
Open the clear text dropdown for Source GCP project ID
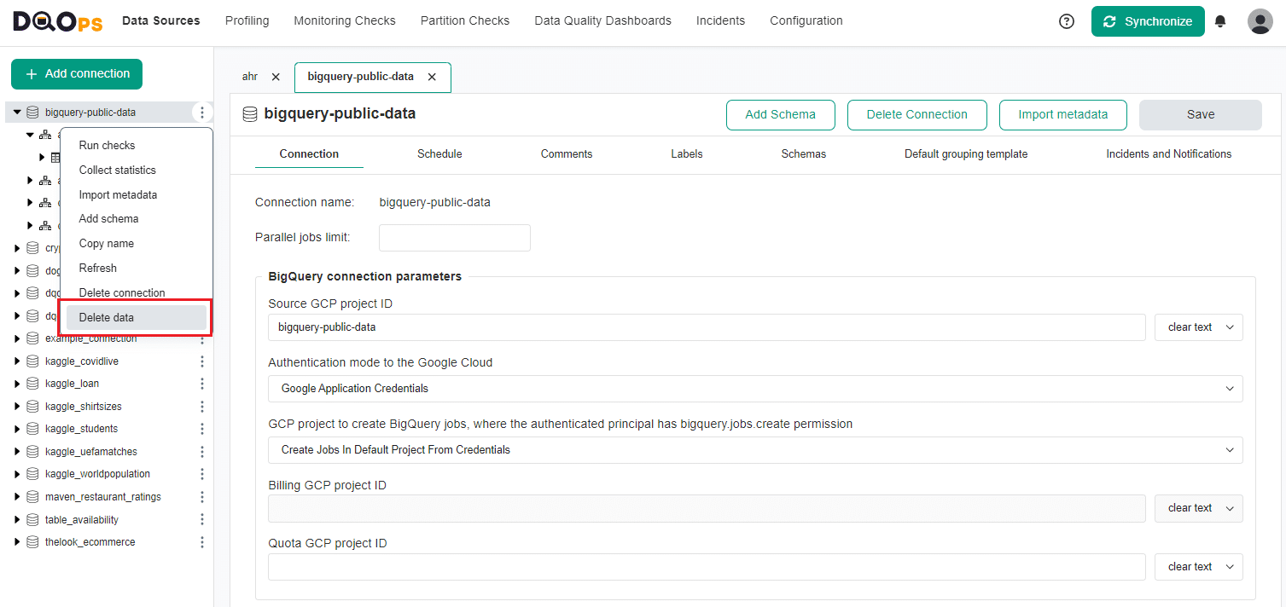click(x=1199, y=327)
